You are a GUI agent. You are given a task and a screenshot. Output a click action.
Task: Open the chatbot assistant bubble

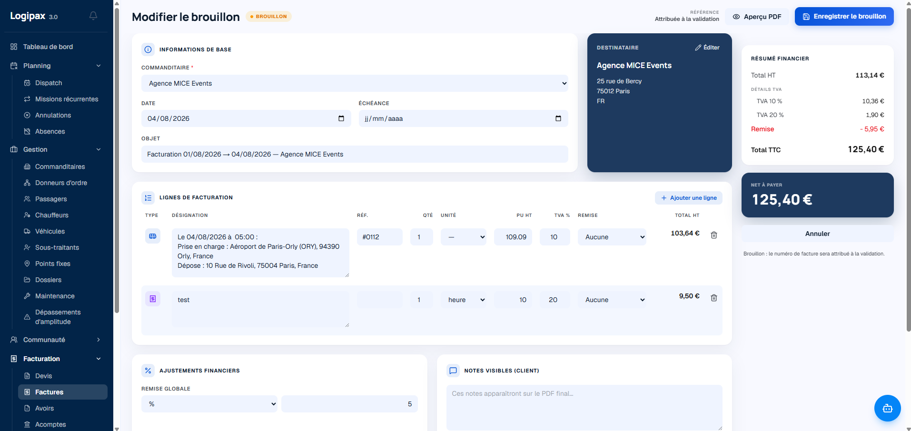tap(887, 408)
